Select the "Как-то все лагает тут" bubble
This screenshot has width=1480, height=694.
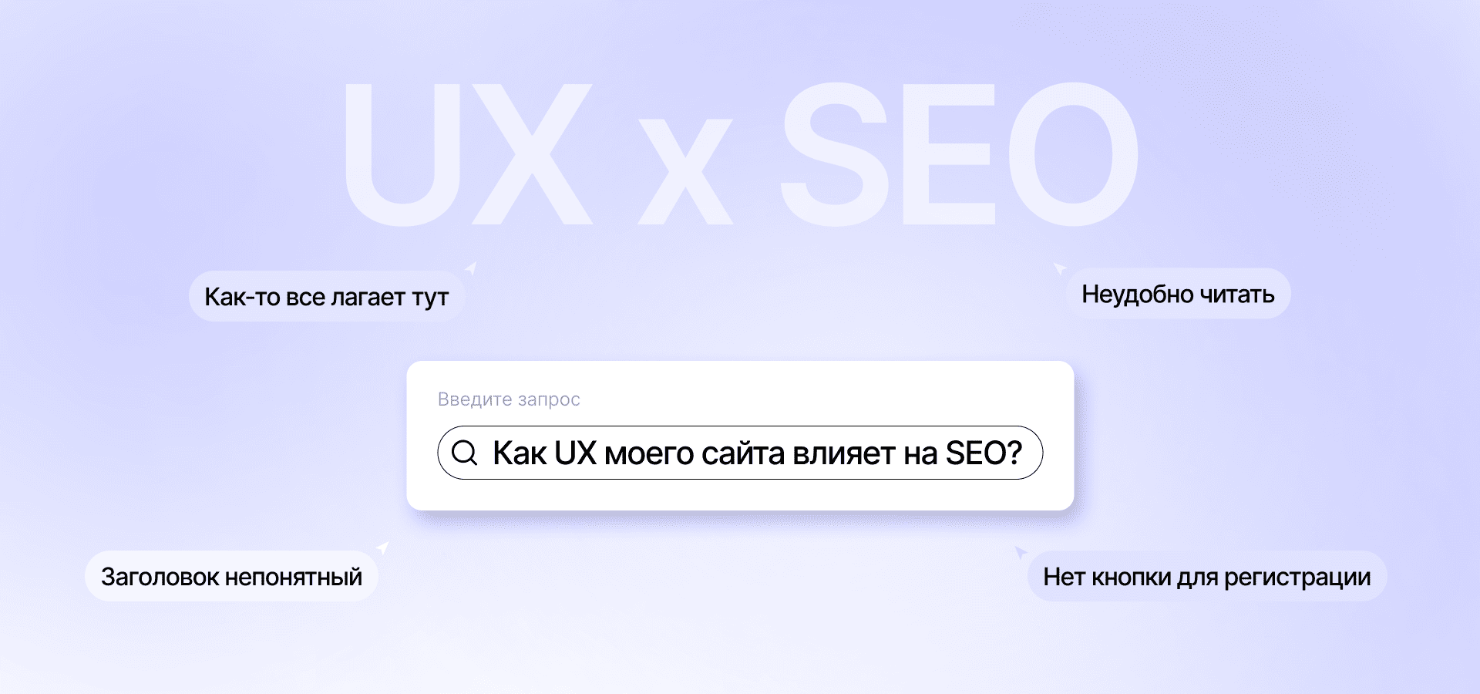click(x=326, y=296)
